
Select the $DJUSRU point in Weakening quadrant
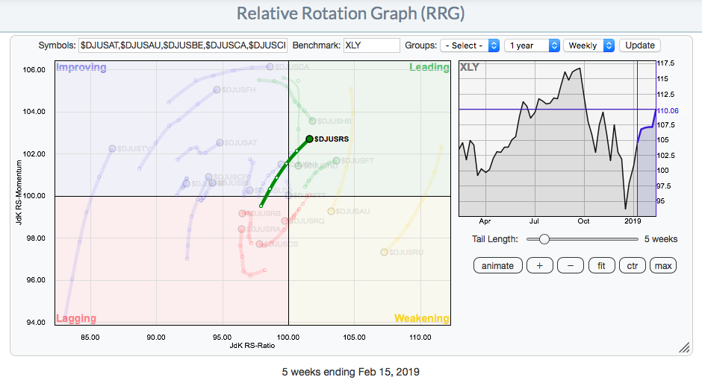pos(384,252)
